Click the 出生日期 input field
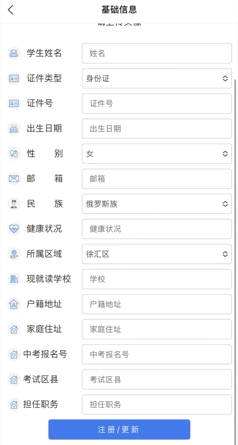The width and height of the screenshot is (238, 445). pos(157,129)
